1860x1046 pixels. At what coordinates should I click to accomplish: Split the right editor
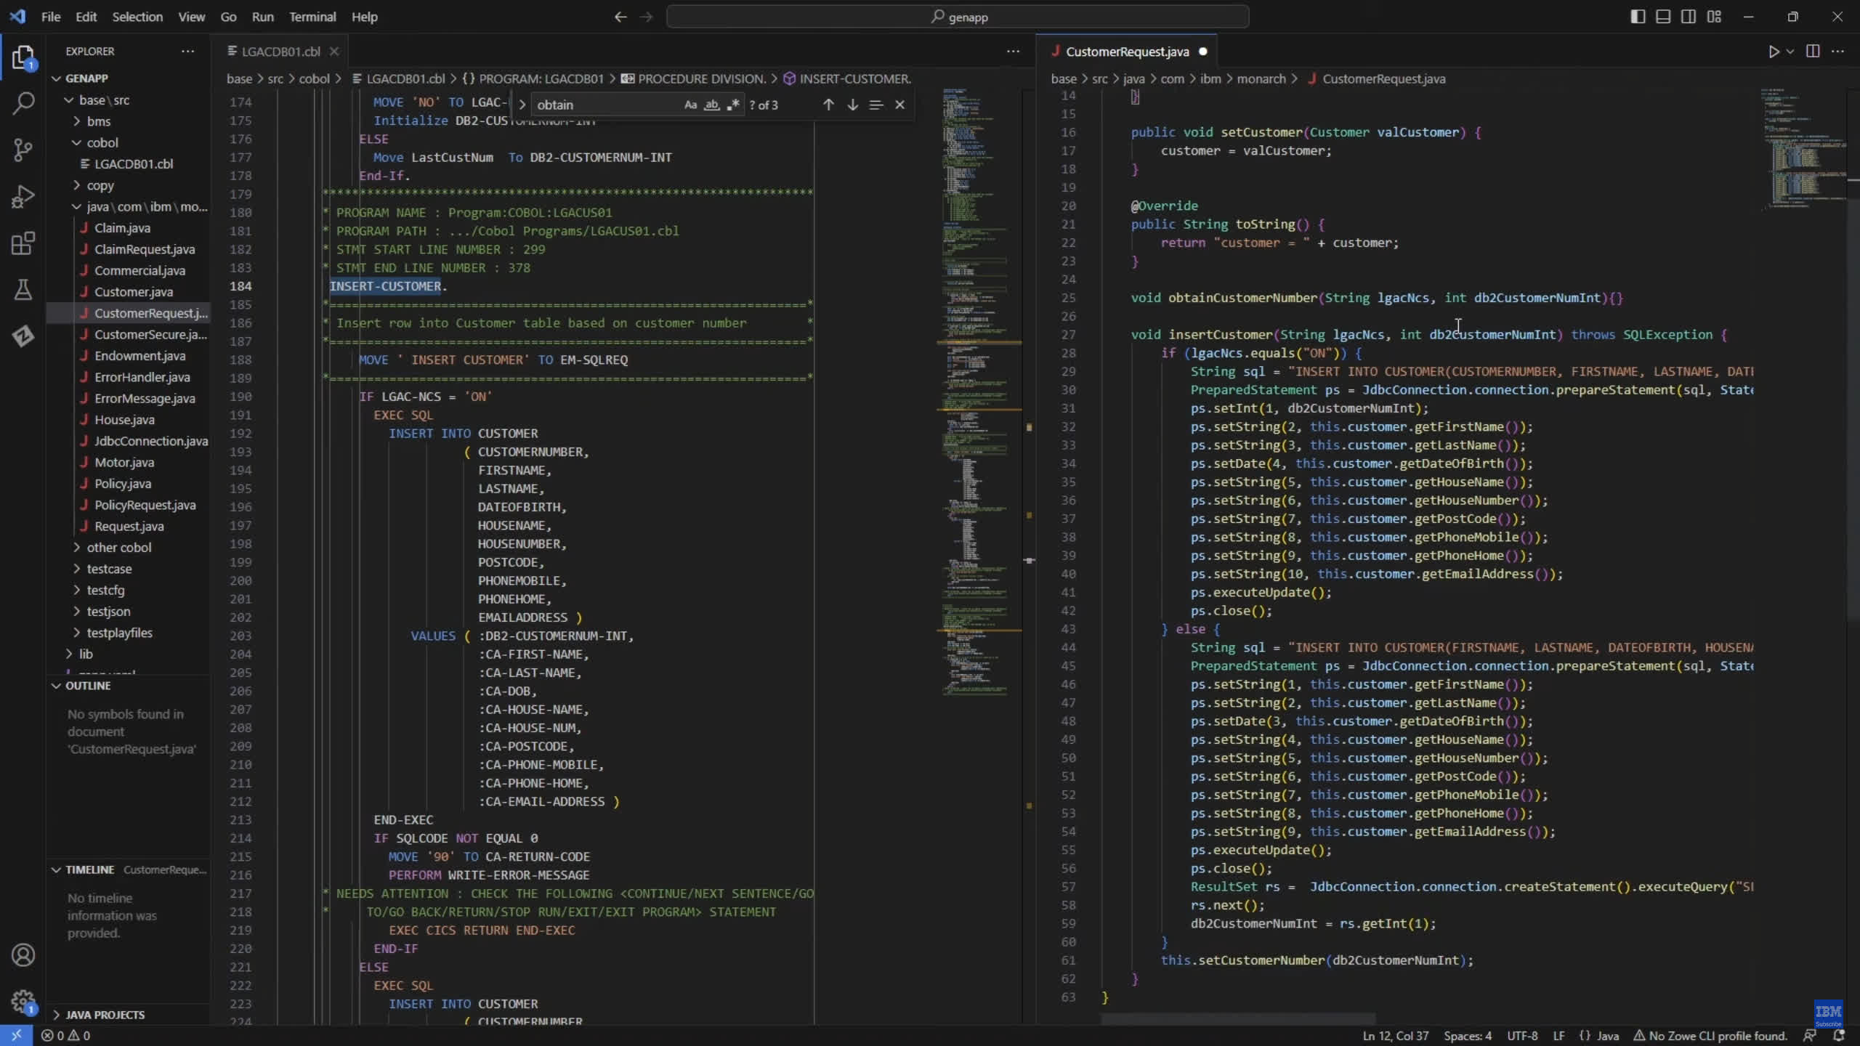tap(1813, 52)
